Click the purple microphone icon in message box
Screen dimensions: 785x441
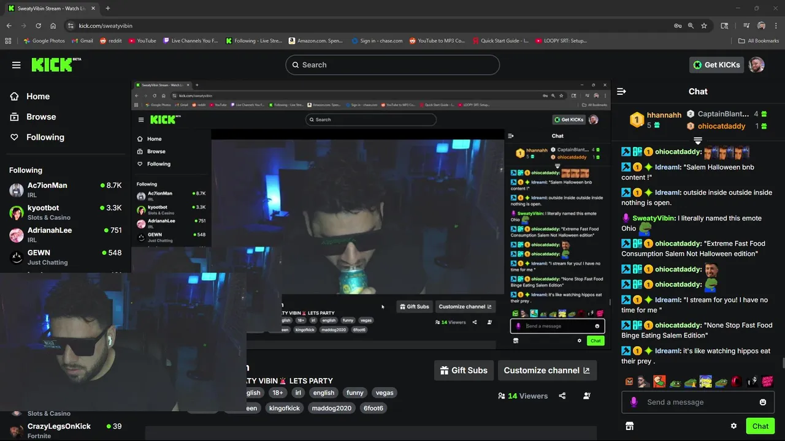click(x=634, y=402)
